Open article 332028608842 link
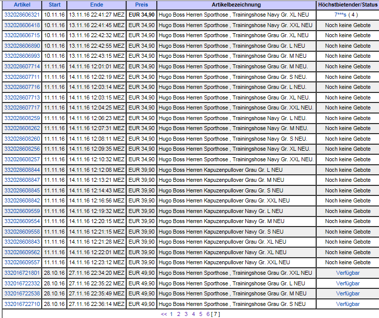 pos(22,200)
